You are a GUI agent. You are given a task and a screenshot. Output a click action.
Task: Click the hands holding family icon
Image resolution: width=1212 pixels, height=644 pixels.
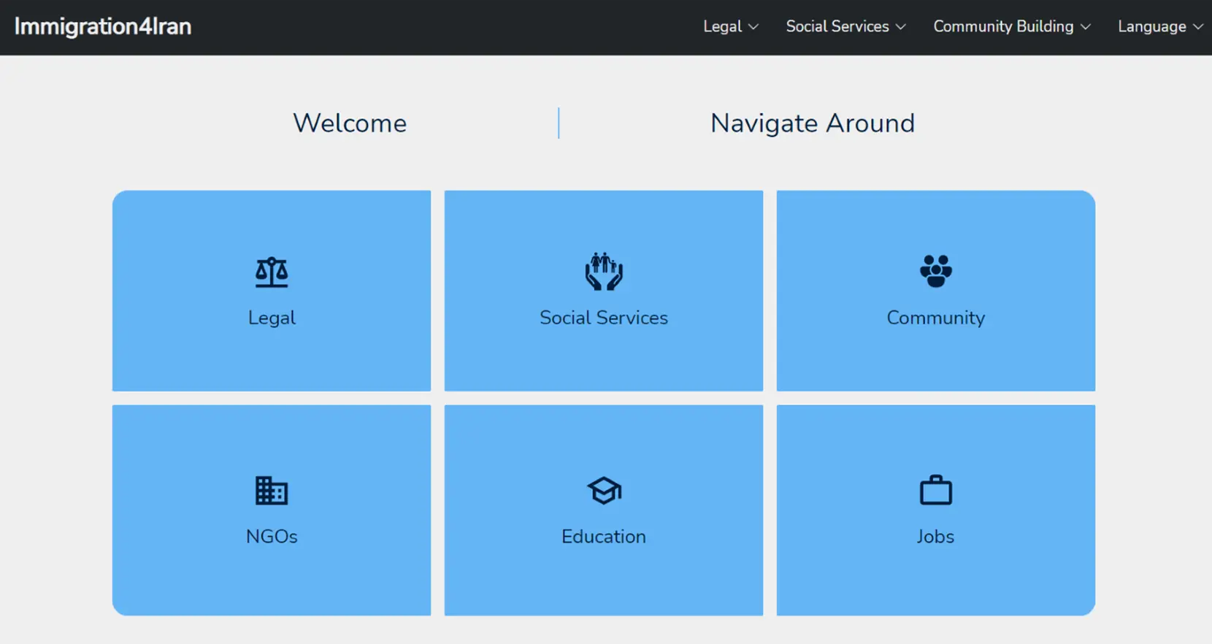603,272
